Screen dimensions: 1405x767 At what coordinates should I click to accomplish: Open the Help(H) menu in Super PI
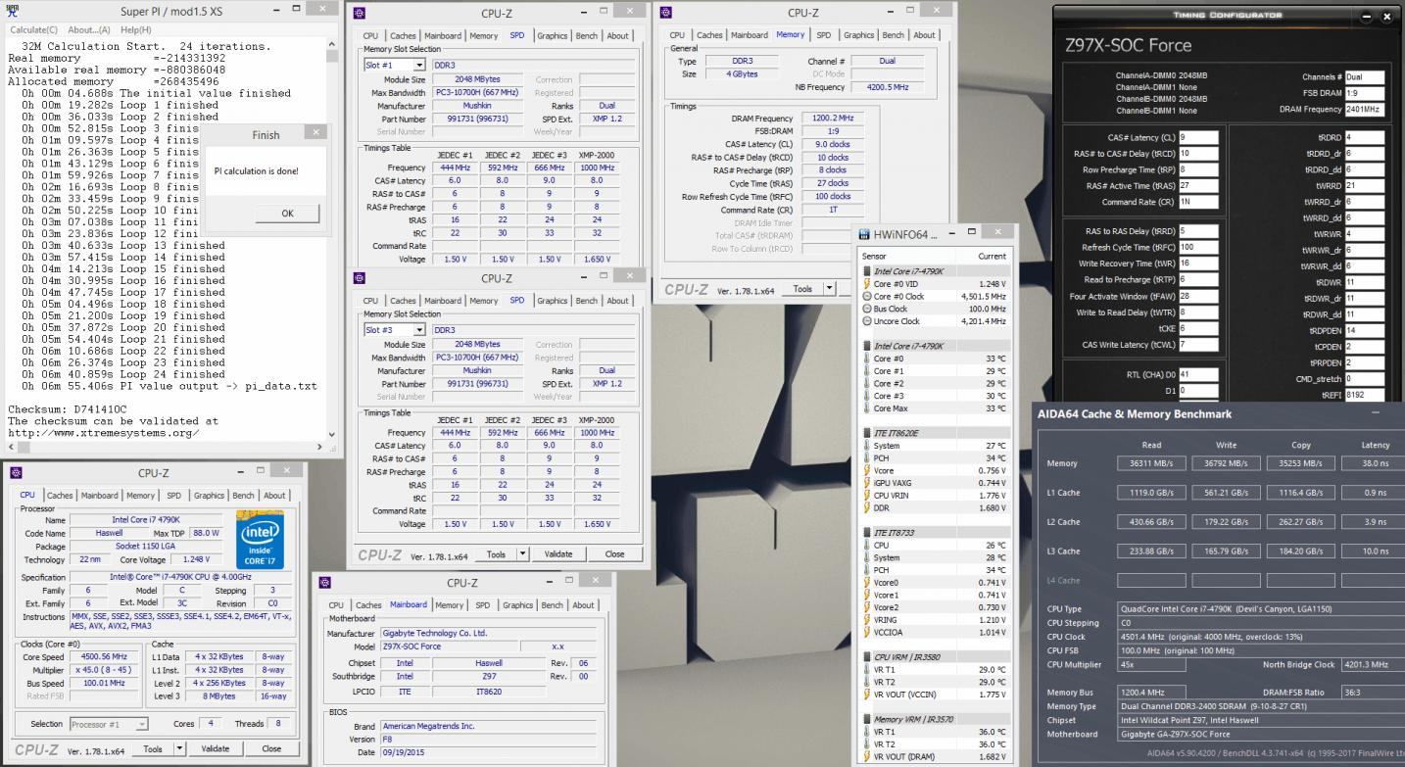[136, 29]
